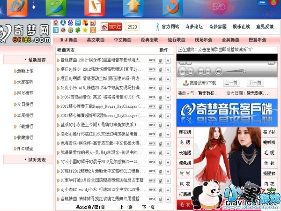Open the 连衣裙 ad category
Viewport: 281px width, 211px height.
(185, 132)
